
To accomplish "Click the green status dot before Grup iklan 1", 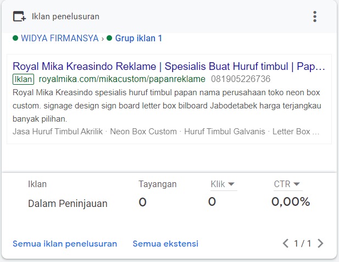I will (109, 39).
